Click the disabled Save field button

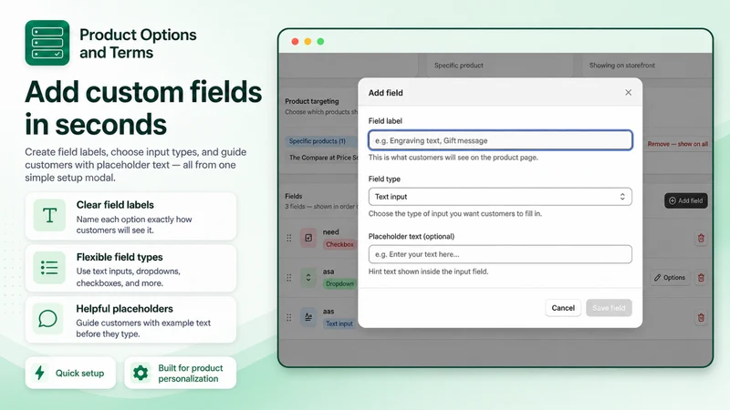pyautogui.click(x=609, y=308)
